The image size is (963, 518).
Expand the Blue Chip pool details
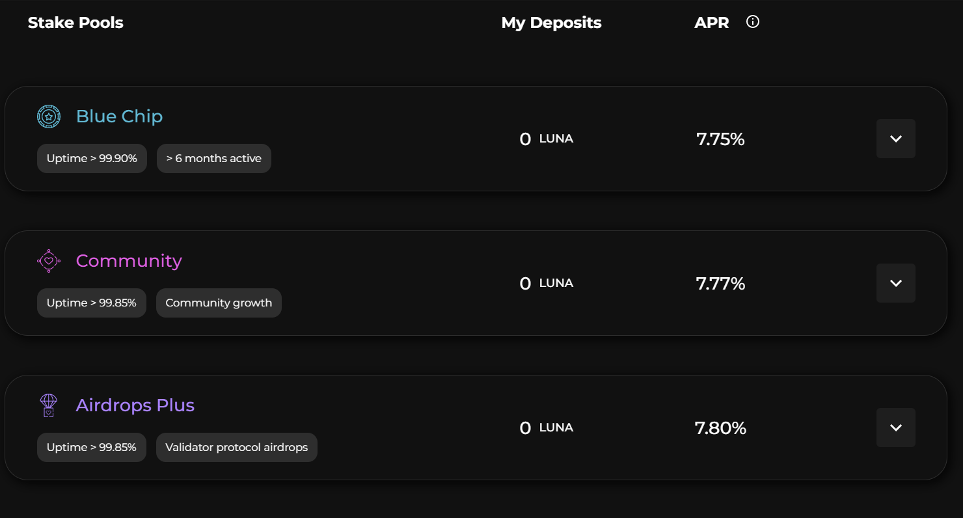(895, 139)
